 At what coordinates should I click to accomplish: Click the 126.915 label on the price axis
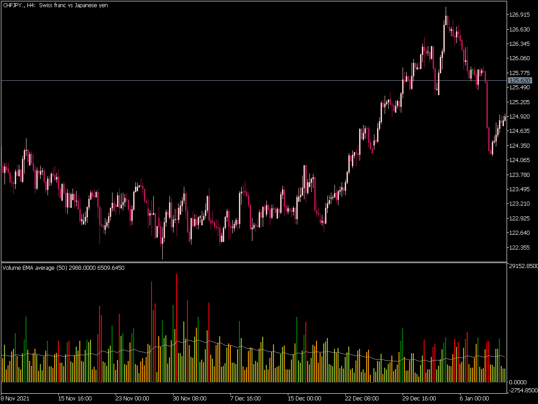point(520,15)
